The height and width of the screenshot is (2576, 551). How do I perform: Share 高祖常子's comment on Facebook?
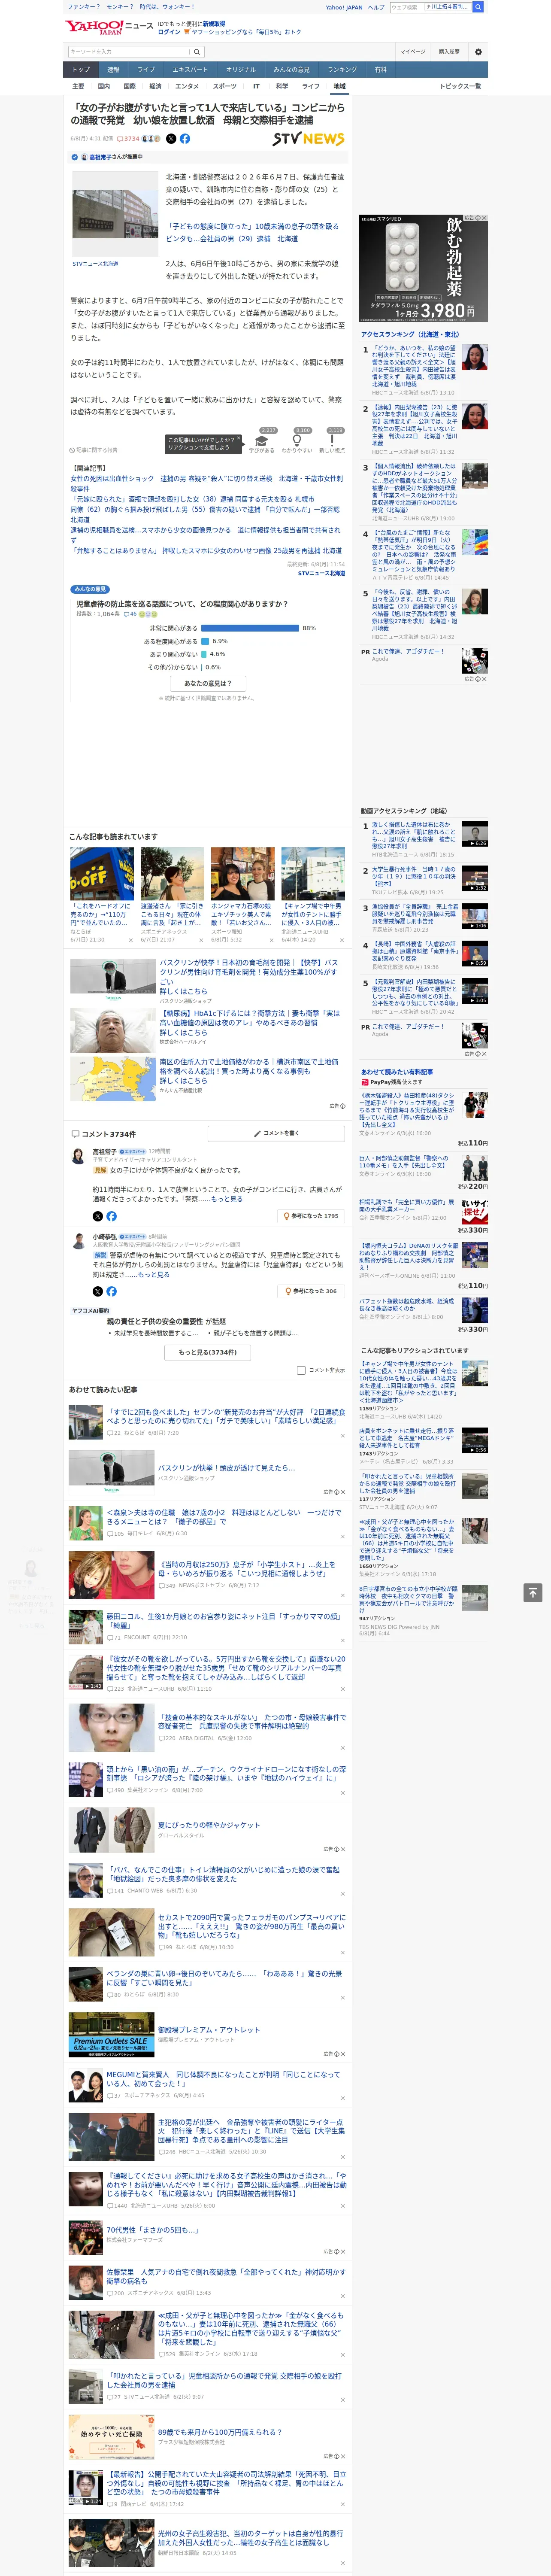click(x=111, y=1216)
